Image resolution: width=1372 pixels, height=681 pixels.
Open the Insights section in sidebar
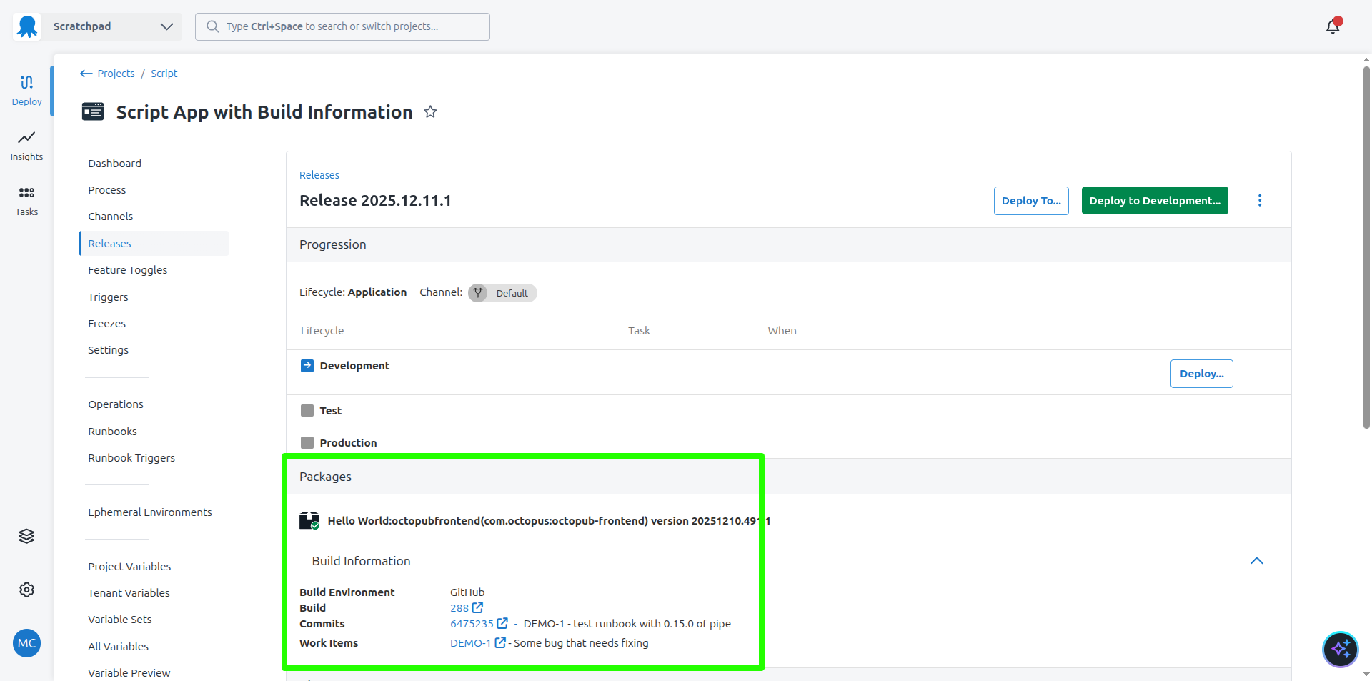click(26, 146)
